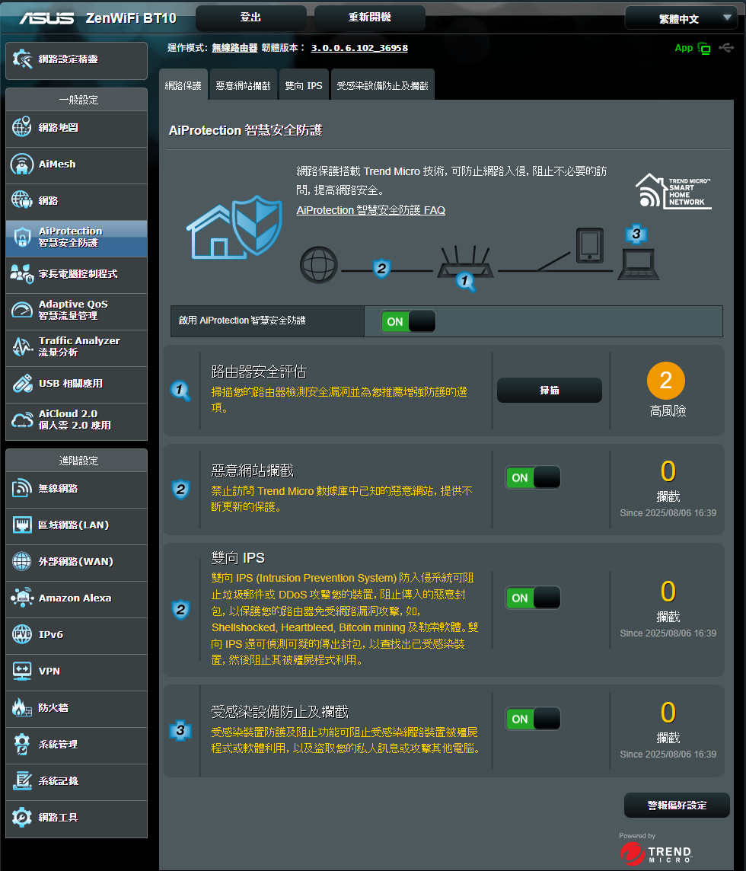Click 惡意網站攔截 blocked count zero
The width and height of the screenshot is (746, 871).
pyautogui.click(x=668, y=471)
